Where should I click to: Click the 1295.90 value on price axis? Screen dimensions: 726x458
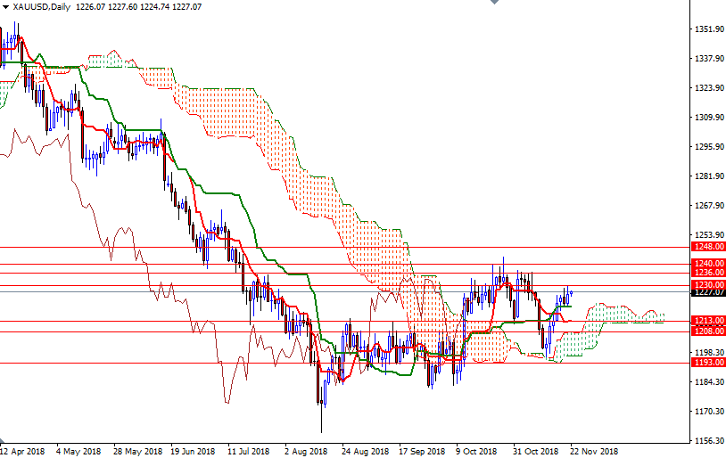click(709, 147)
